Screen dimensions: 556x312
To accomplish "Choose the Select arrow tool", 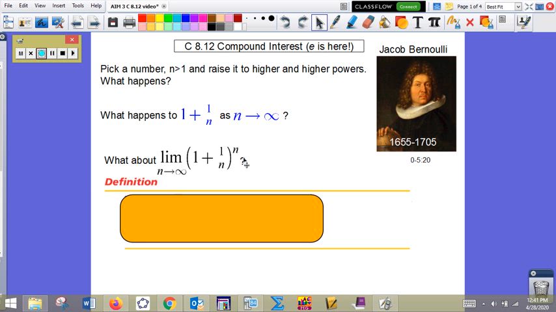I will 319,23.
